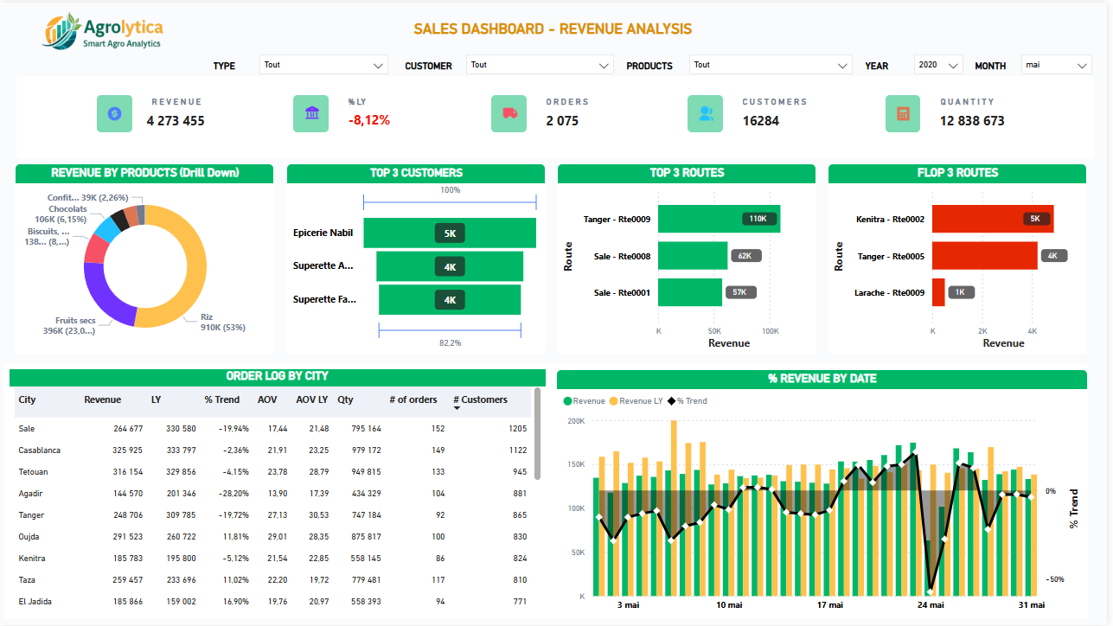Image resolution: width=1113 pixels, height=626 pixels.
Task: Click the Epicerie Nabil bar in Top 3 Customers
Action: click(450, 233)
